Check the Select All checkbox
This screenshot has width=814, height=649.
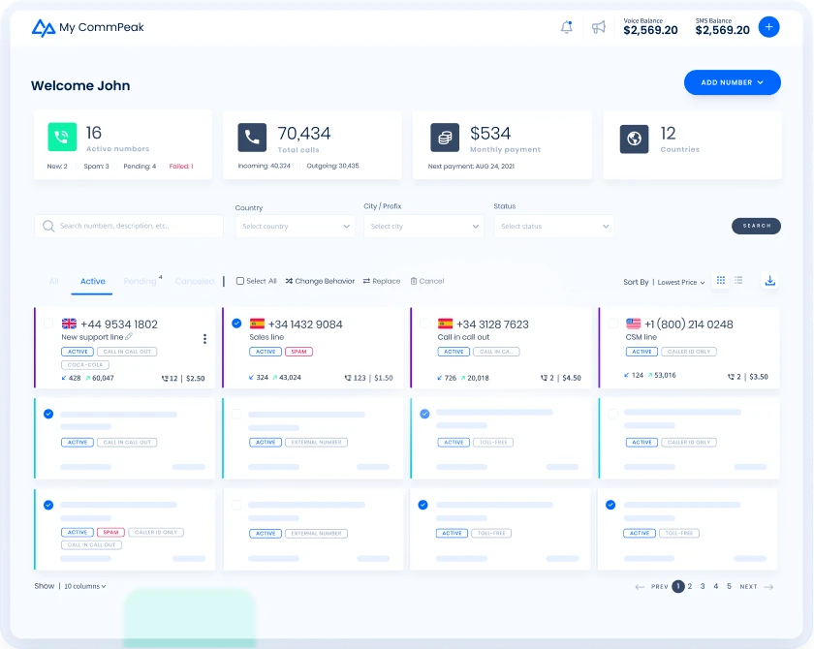pos(240,281)
